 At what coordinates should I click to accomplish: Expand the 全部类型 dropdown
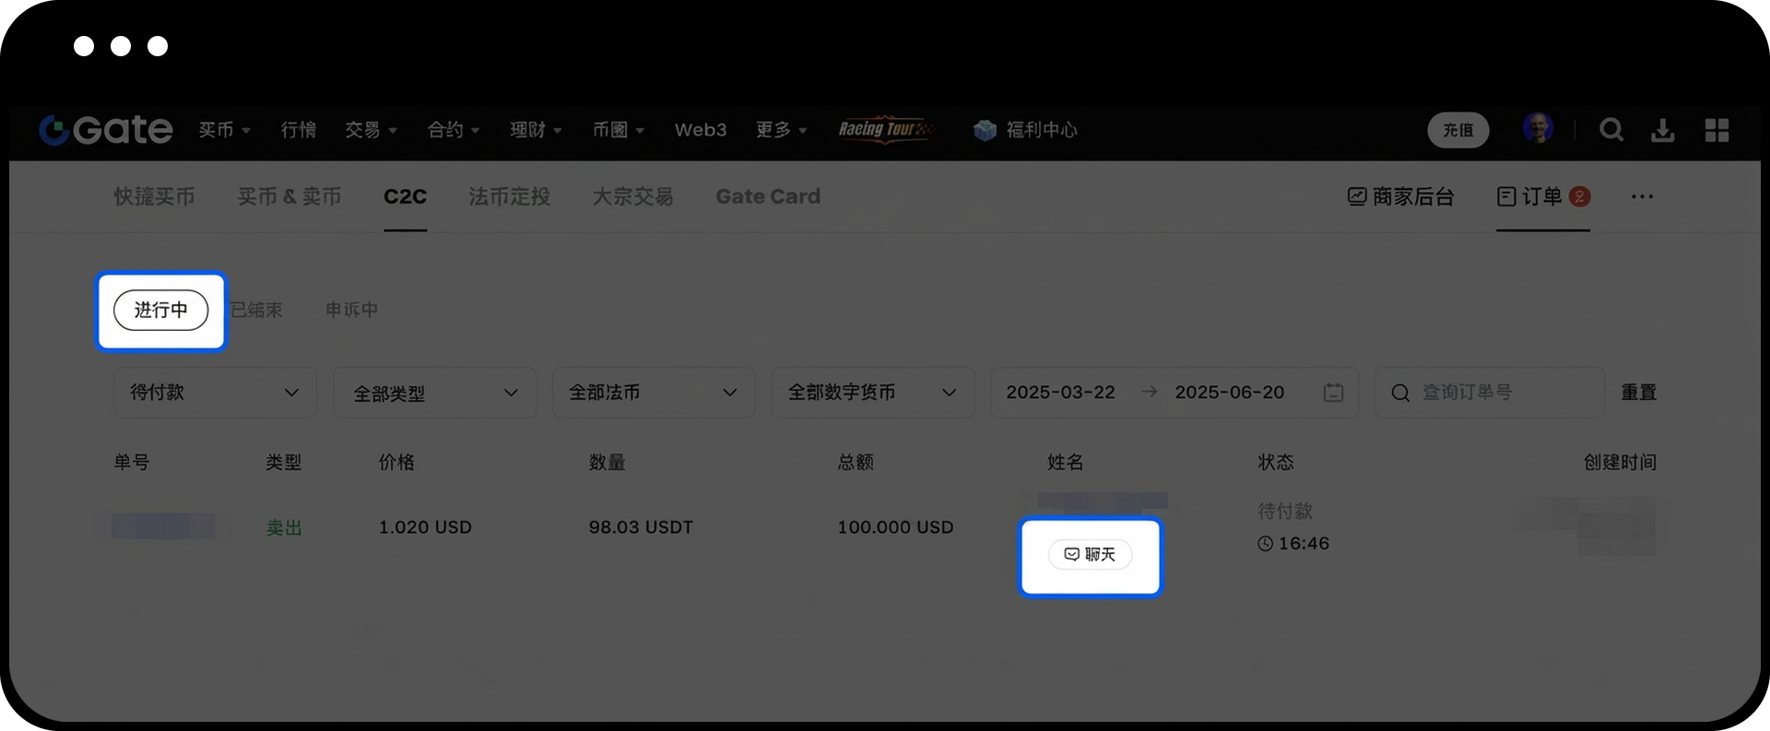434,393
